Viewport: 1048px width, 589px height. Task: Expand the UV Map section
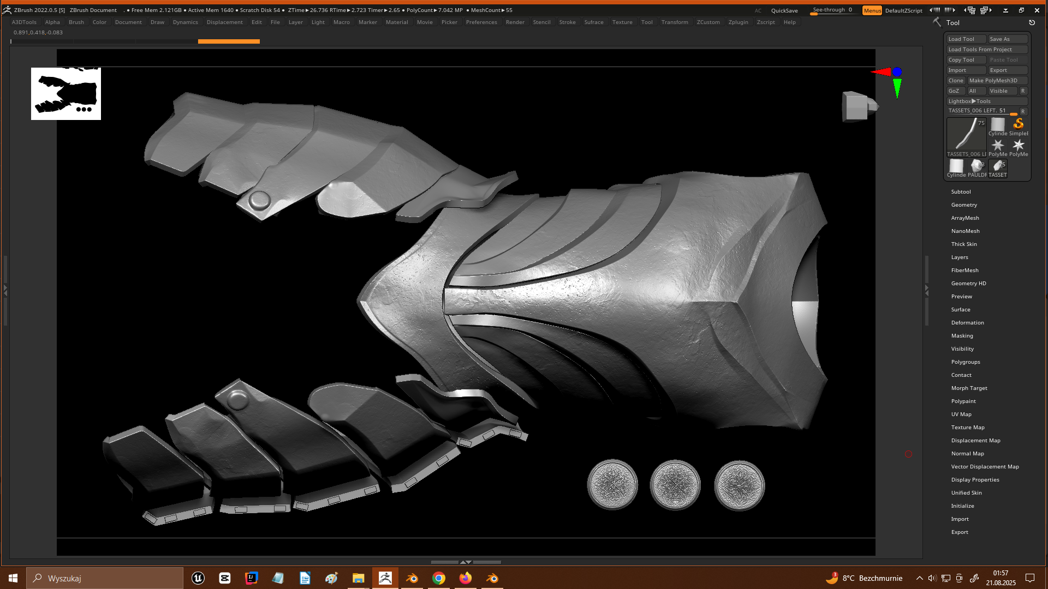pos(961,414)
